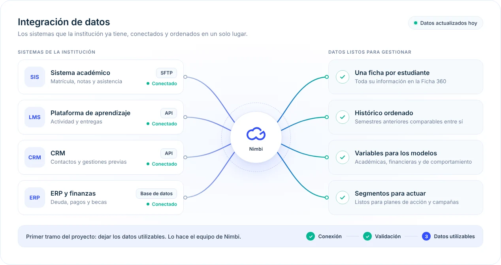Click the Integración de datos heading

[64, 22]
